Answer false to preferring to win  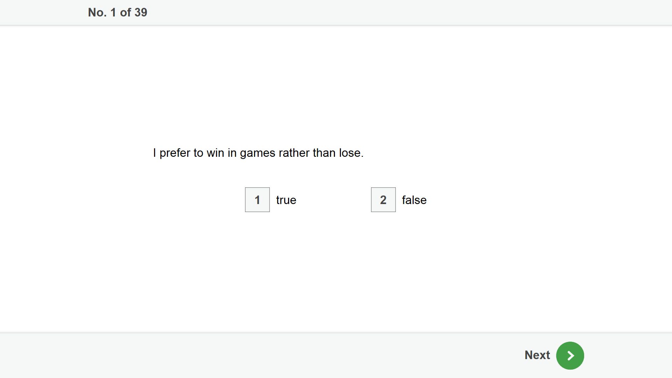click(x=383, y=199)
